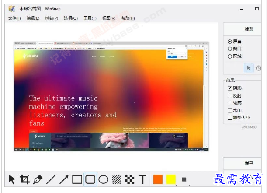The height and width of the screenshot is (193, 267).
Task: Enable the 反射 reflection effect
Action: coord(235,96)
